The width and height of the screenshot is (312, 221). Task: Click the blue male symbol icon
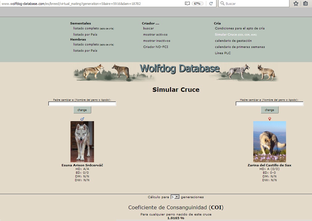[82, 119]
